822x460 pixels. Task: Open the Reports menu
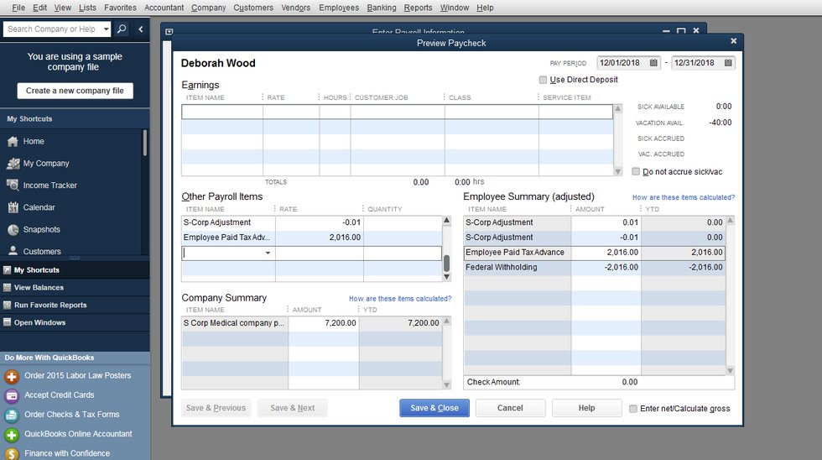(x=418, y=8)
